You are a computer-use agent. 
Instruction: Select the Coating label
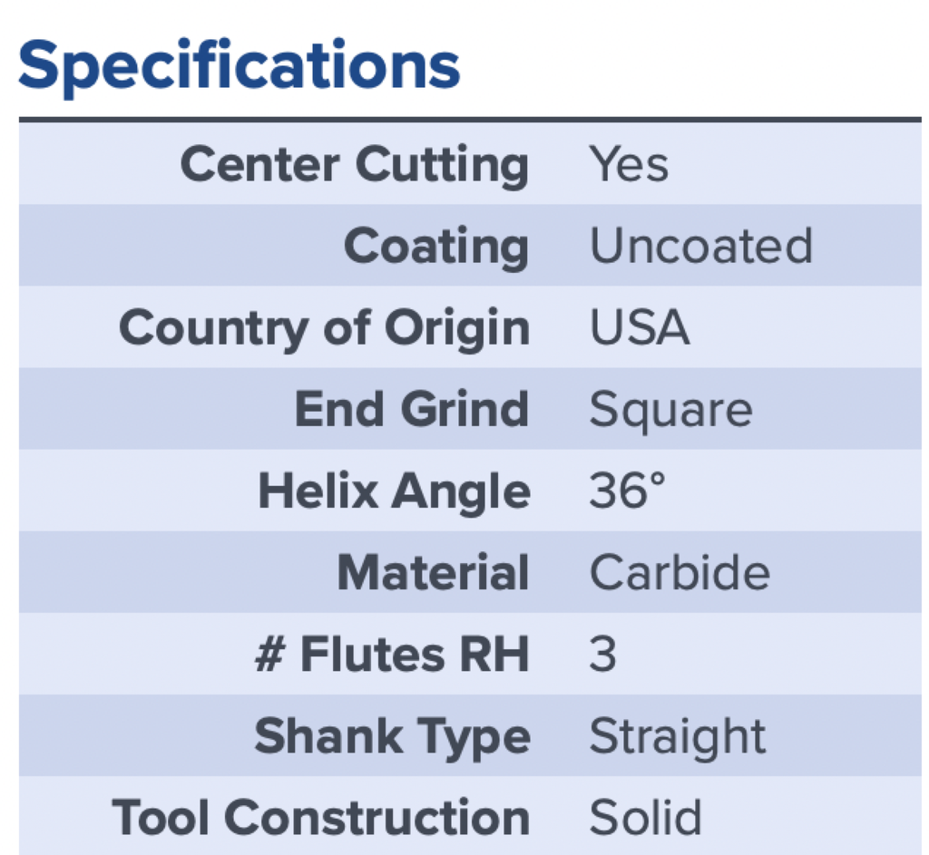point(436,247)
